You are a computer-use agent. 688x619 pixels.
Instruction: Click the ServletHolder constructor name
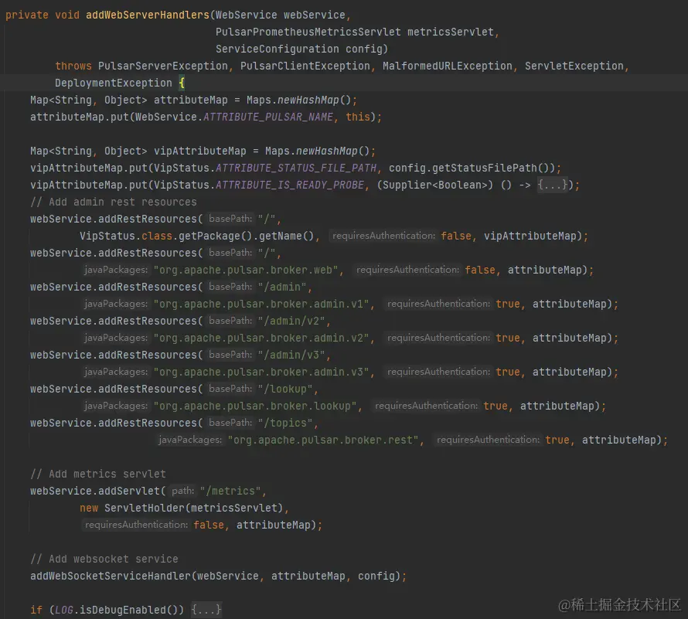coord(145,508)
